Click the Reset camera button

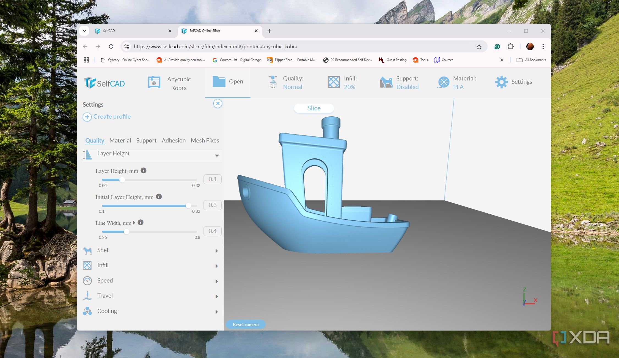246,325
